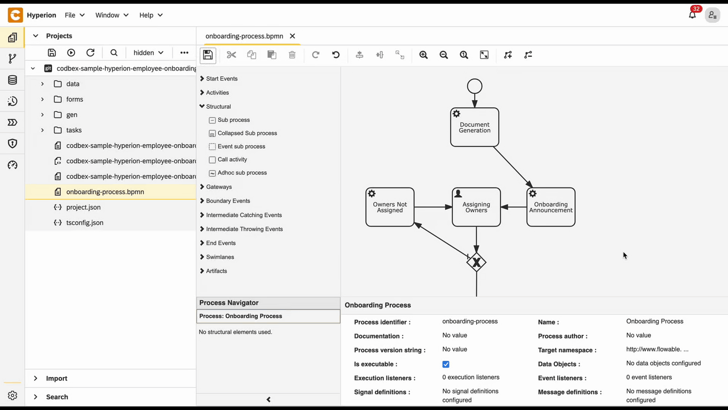Open the Git view in left sidebar
The width and height of the screenshot is (728, 410).
[x=13, y=59]
